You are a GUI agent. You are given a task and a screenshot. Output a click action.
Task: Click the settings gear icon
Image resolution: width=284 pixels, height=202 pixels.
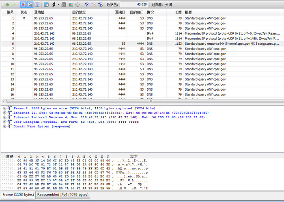click(77, 4)
